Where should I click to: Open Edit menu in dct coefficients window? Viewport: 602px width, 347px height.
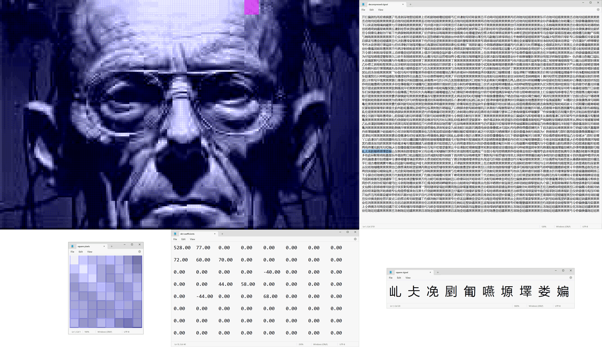click(x=183, y=239)
